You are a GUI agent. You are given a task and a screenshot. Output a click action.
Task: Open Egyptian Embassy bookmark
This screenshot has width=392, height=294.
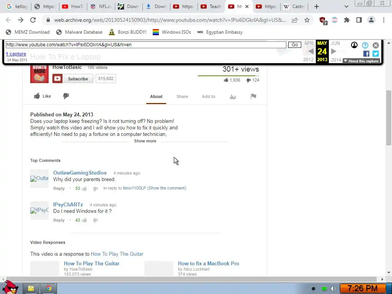pyautogui.click(x=220, y=32)
